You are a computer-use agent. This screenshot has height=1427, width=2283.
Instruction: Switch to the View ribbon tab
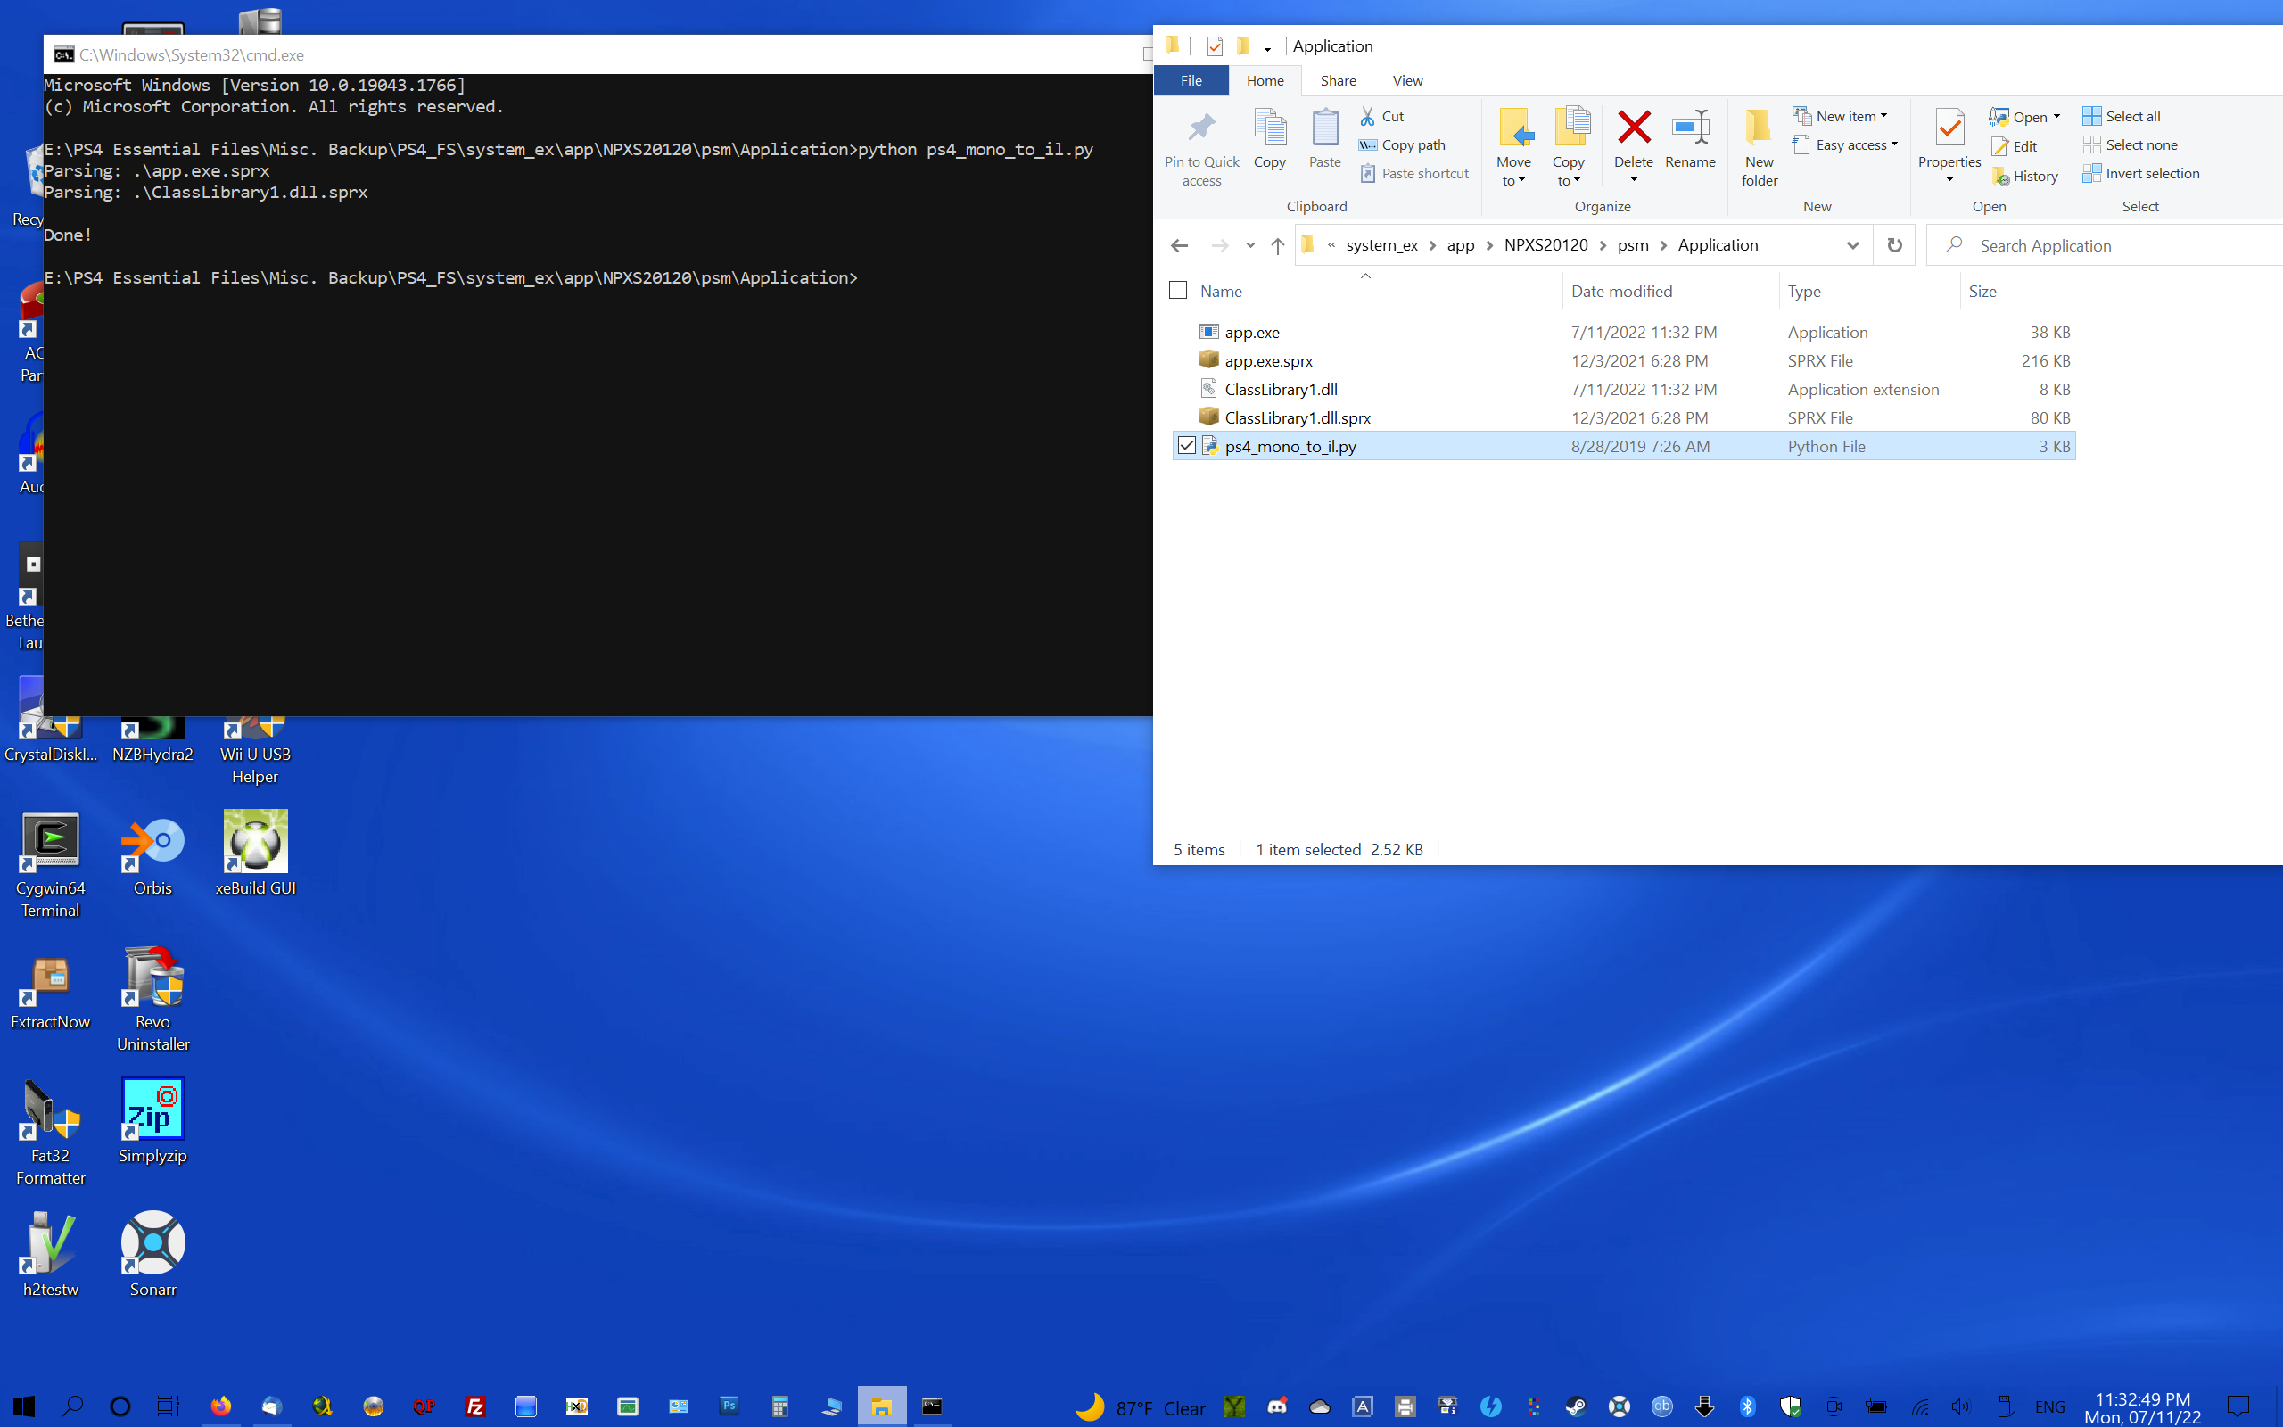pos(1407,80)
